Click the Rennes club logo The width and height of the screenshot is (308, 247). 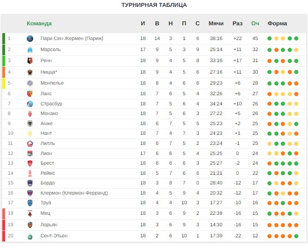[x=30, y=61]
